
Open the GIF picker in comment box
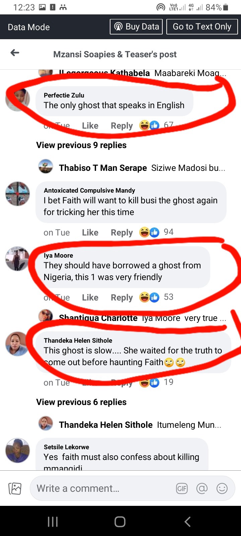[x=182, y=489]
